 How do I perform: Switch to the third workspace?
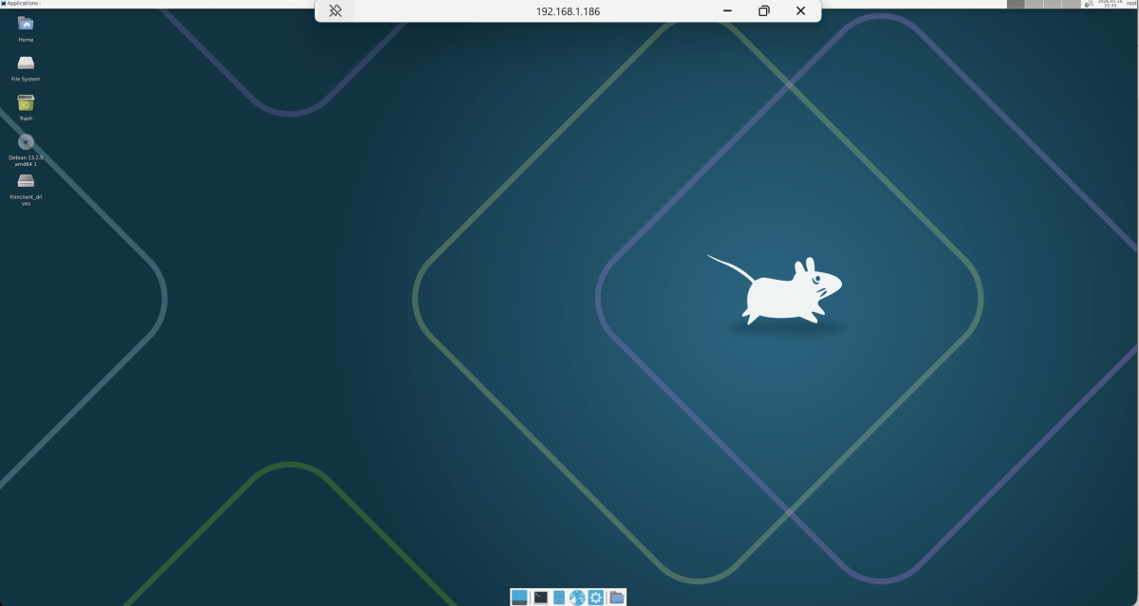(1053, 4)
